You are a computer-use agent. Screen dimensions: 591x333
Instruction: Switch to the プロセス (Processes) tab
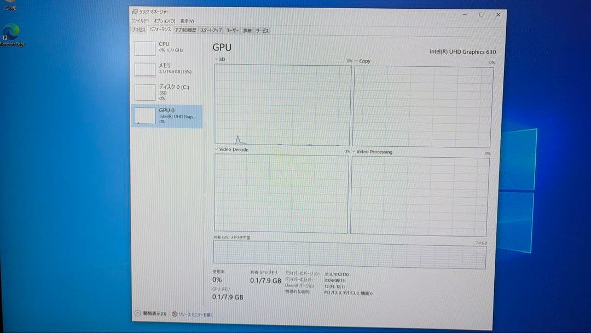coord(140,31)
